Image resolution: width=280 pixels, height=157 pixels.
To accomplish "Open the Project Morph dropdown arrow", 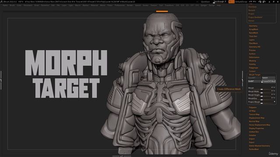I will point(274,102).
